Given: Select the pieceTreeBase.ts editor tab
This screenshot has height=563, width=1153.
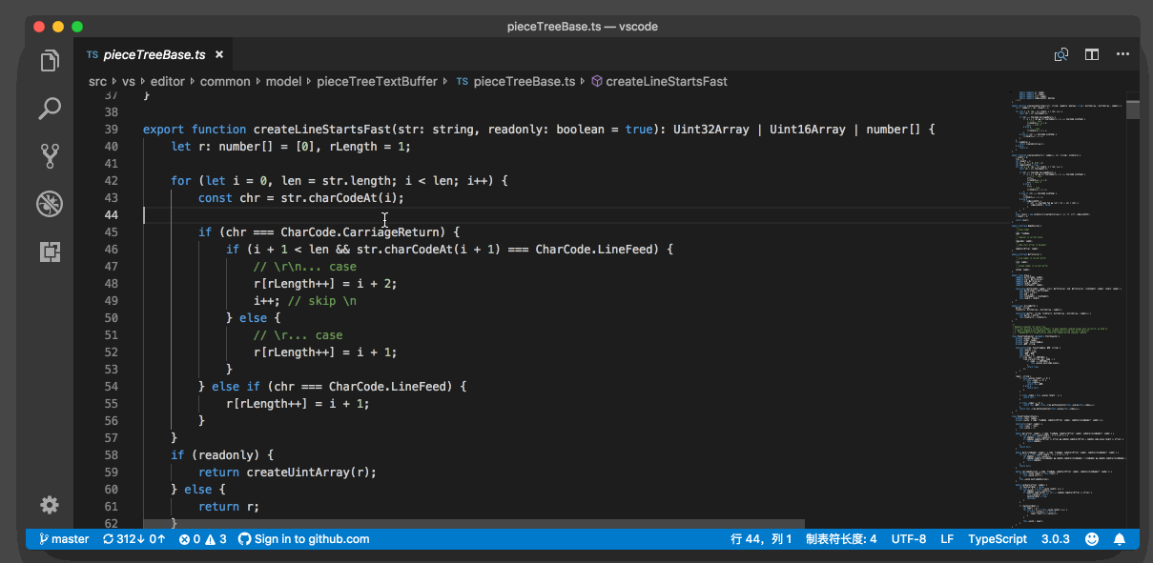Looking at the screenshot, I should pos(153,55).
